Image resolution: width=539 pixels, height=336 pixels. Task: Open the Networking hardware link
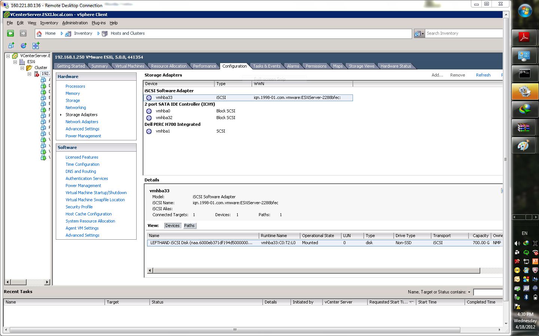click(76, 108)
